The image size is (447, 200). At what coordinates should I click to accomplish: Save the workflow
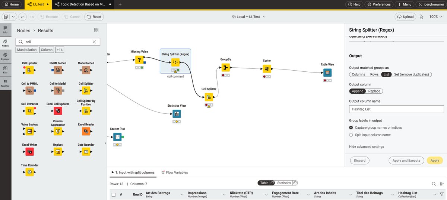(6, 17)
